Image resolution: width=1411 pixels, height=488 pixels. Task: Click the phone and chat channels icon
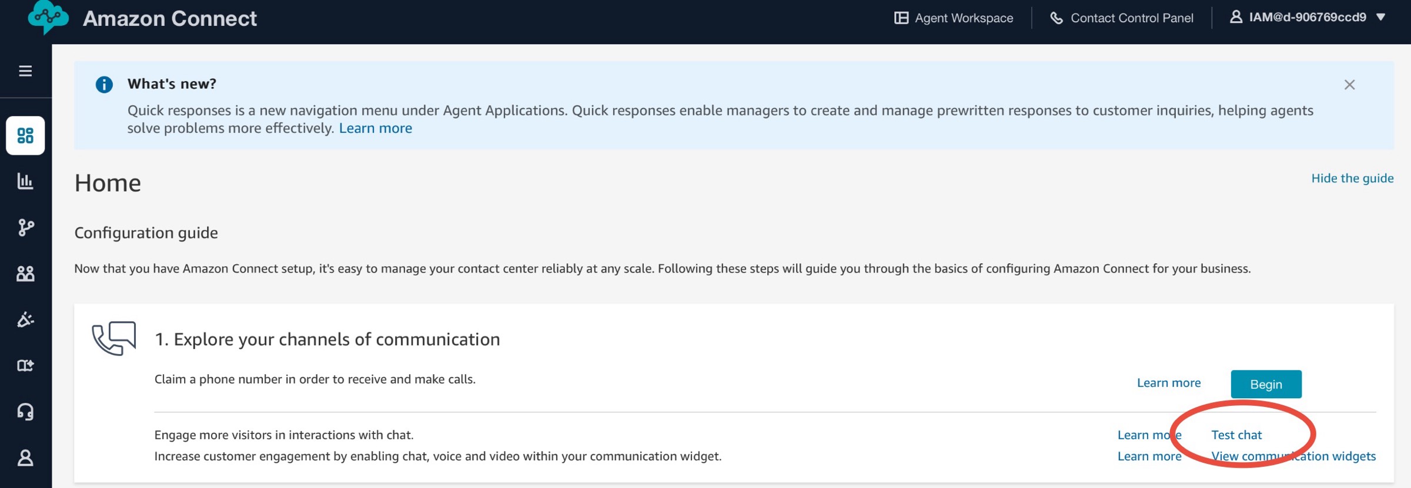[114, 338]
